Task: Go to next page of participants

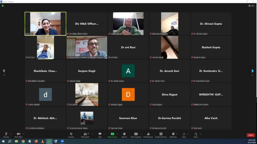Action: (252, 71)
